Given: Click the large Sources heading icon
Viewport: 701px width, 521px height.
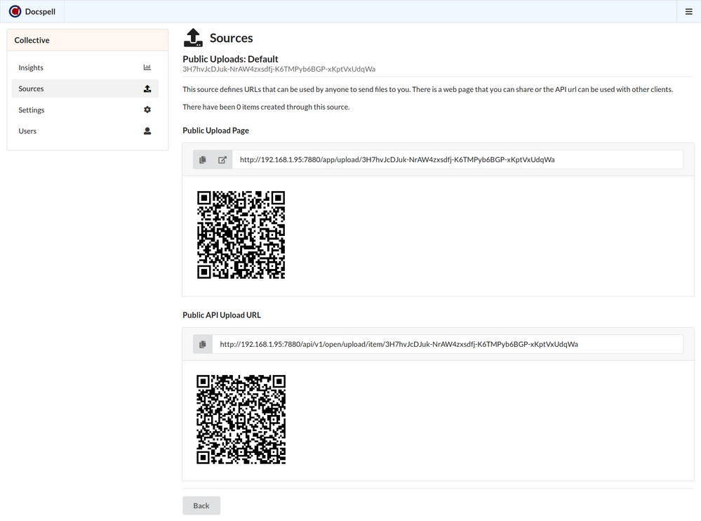Looking at the screenshot, I should pyautogui.click(x=193, y=38).
